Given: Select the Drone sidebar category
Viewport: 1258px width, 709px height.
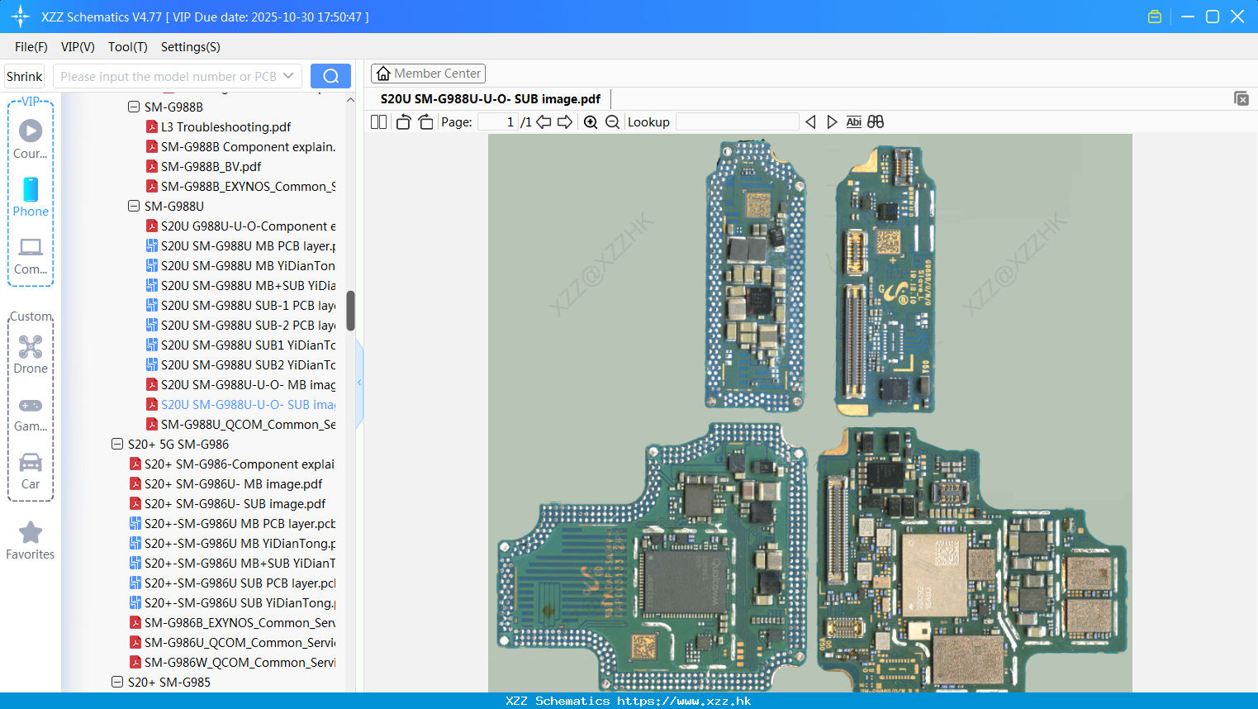Looking at the screenshot, I should point(31,354).
